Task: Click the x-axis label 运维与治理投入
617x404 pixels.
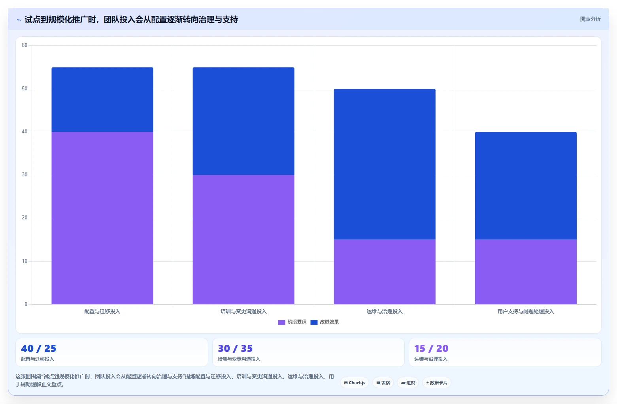Action: (385, 311)
